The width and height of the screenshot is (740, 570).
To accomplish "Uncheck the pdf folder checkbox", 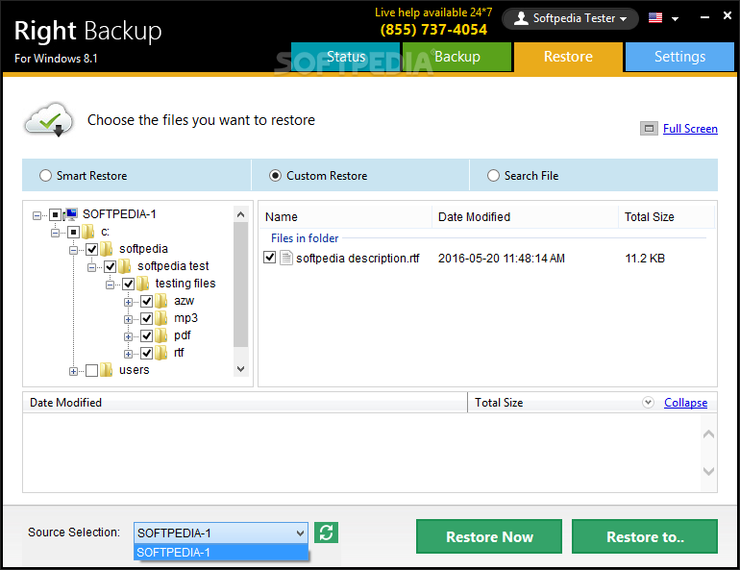I will pyautogui.click(x=146, y=336).
